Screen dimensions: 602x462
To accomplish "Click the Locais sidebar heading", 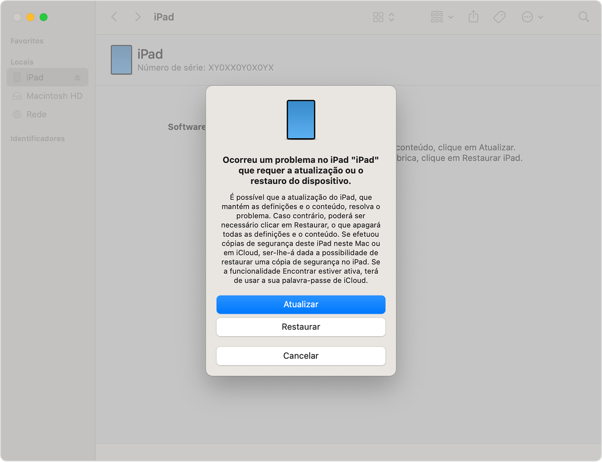I will point(22,62).
